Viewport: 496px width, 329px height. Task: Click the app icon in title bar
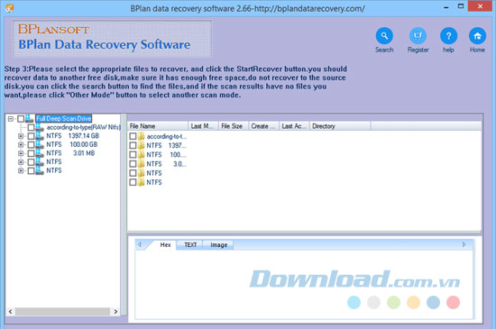click(10, 8)
